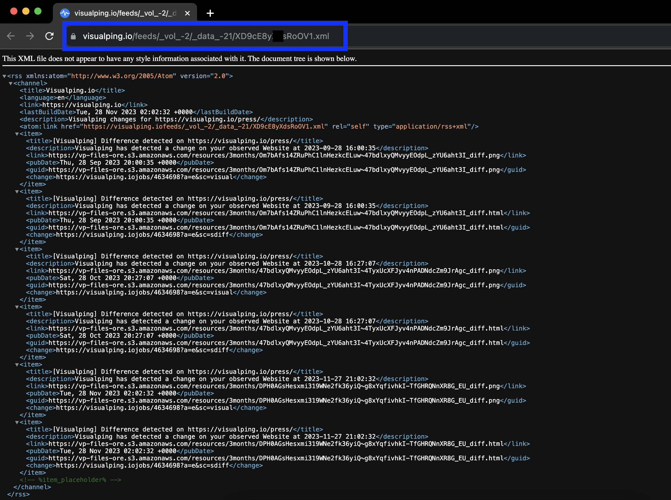Click change URL sc=visual in first item
Viewport: 671px width, 500px height.
[x=144, y=177]
